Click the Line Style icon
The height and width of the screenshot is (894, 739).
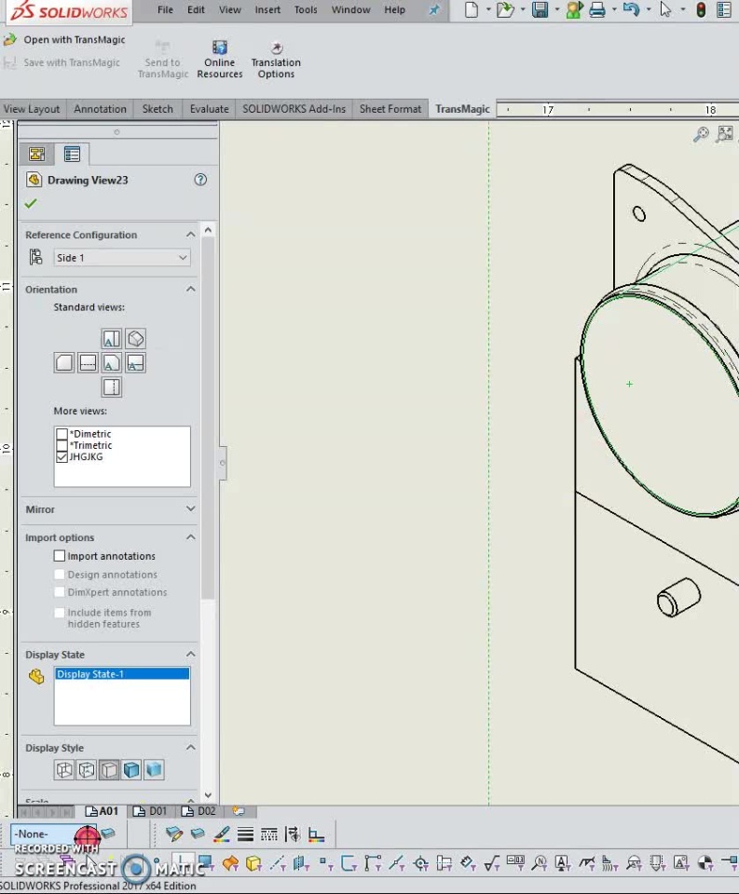[x=268, y=834]
